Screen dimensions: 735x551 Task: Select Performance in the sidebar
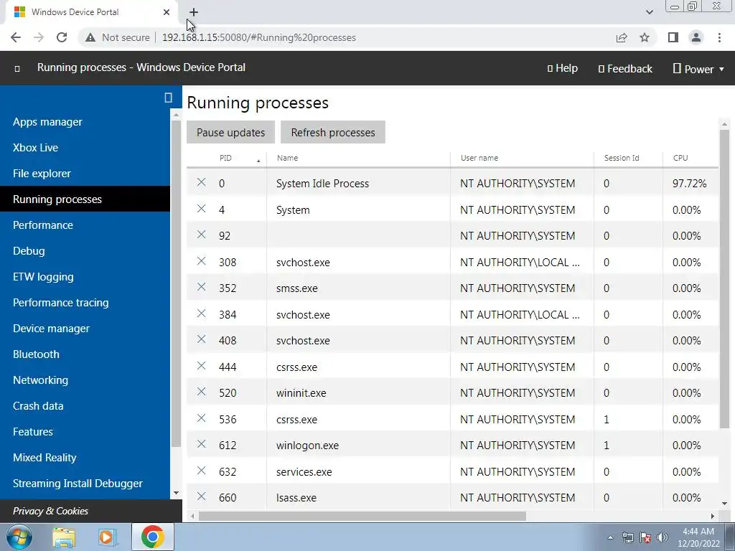pos(43,225)
